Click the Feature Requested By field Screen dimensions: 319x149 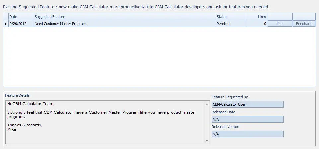[248, 104]
